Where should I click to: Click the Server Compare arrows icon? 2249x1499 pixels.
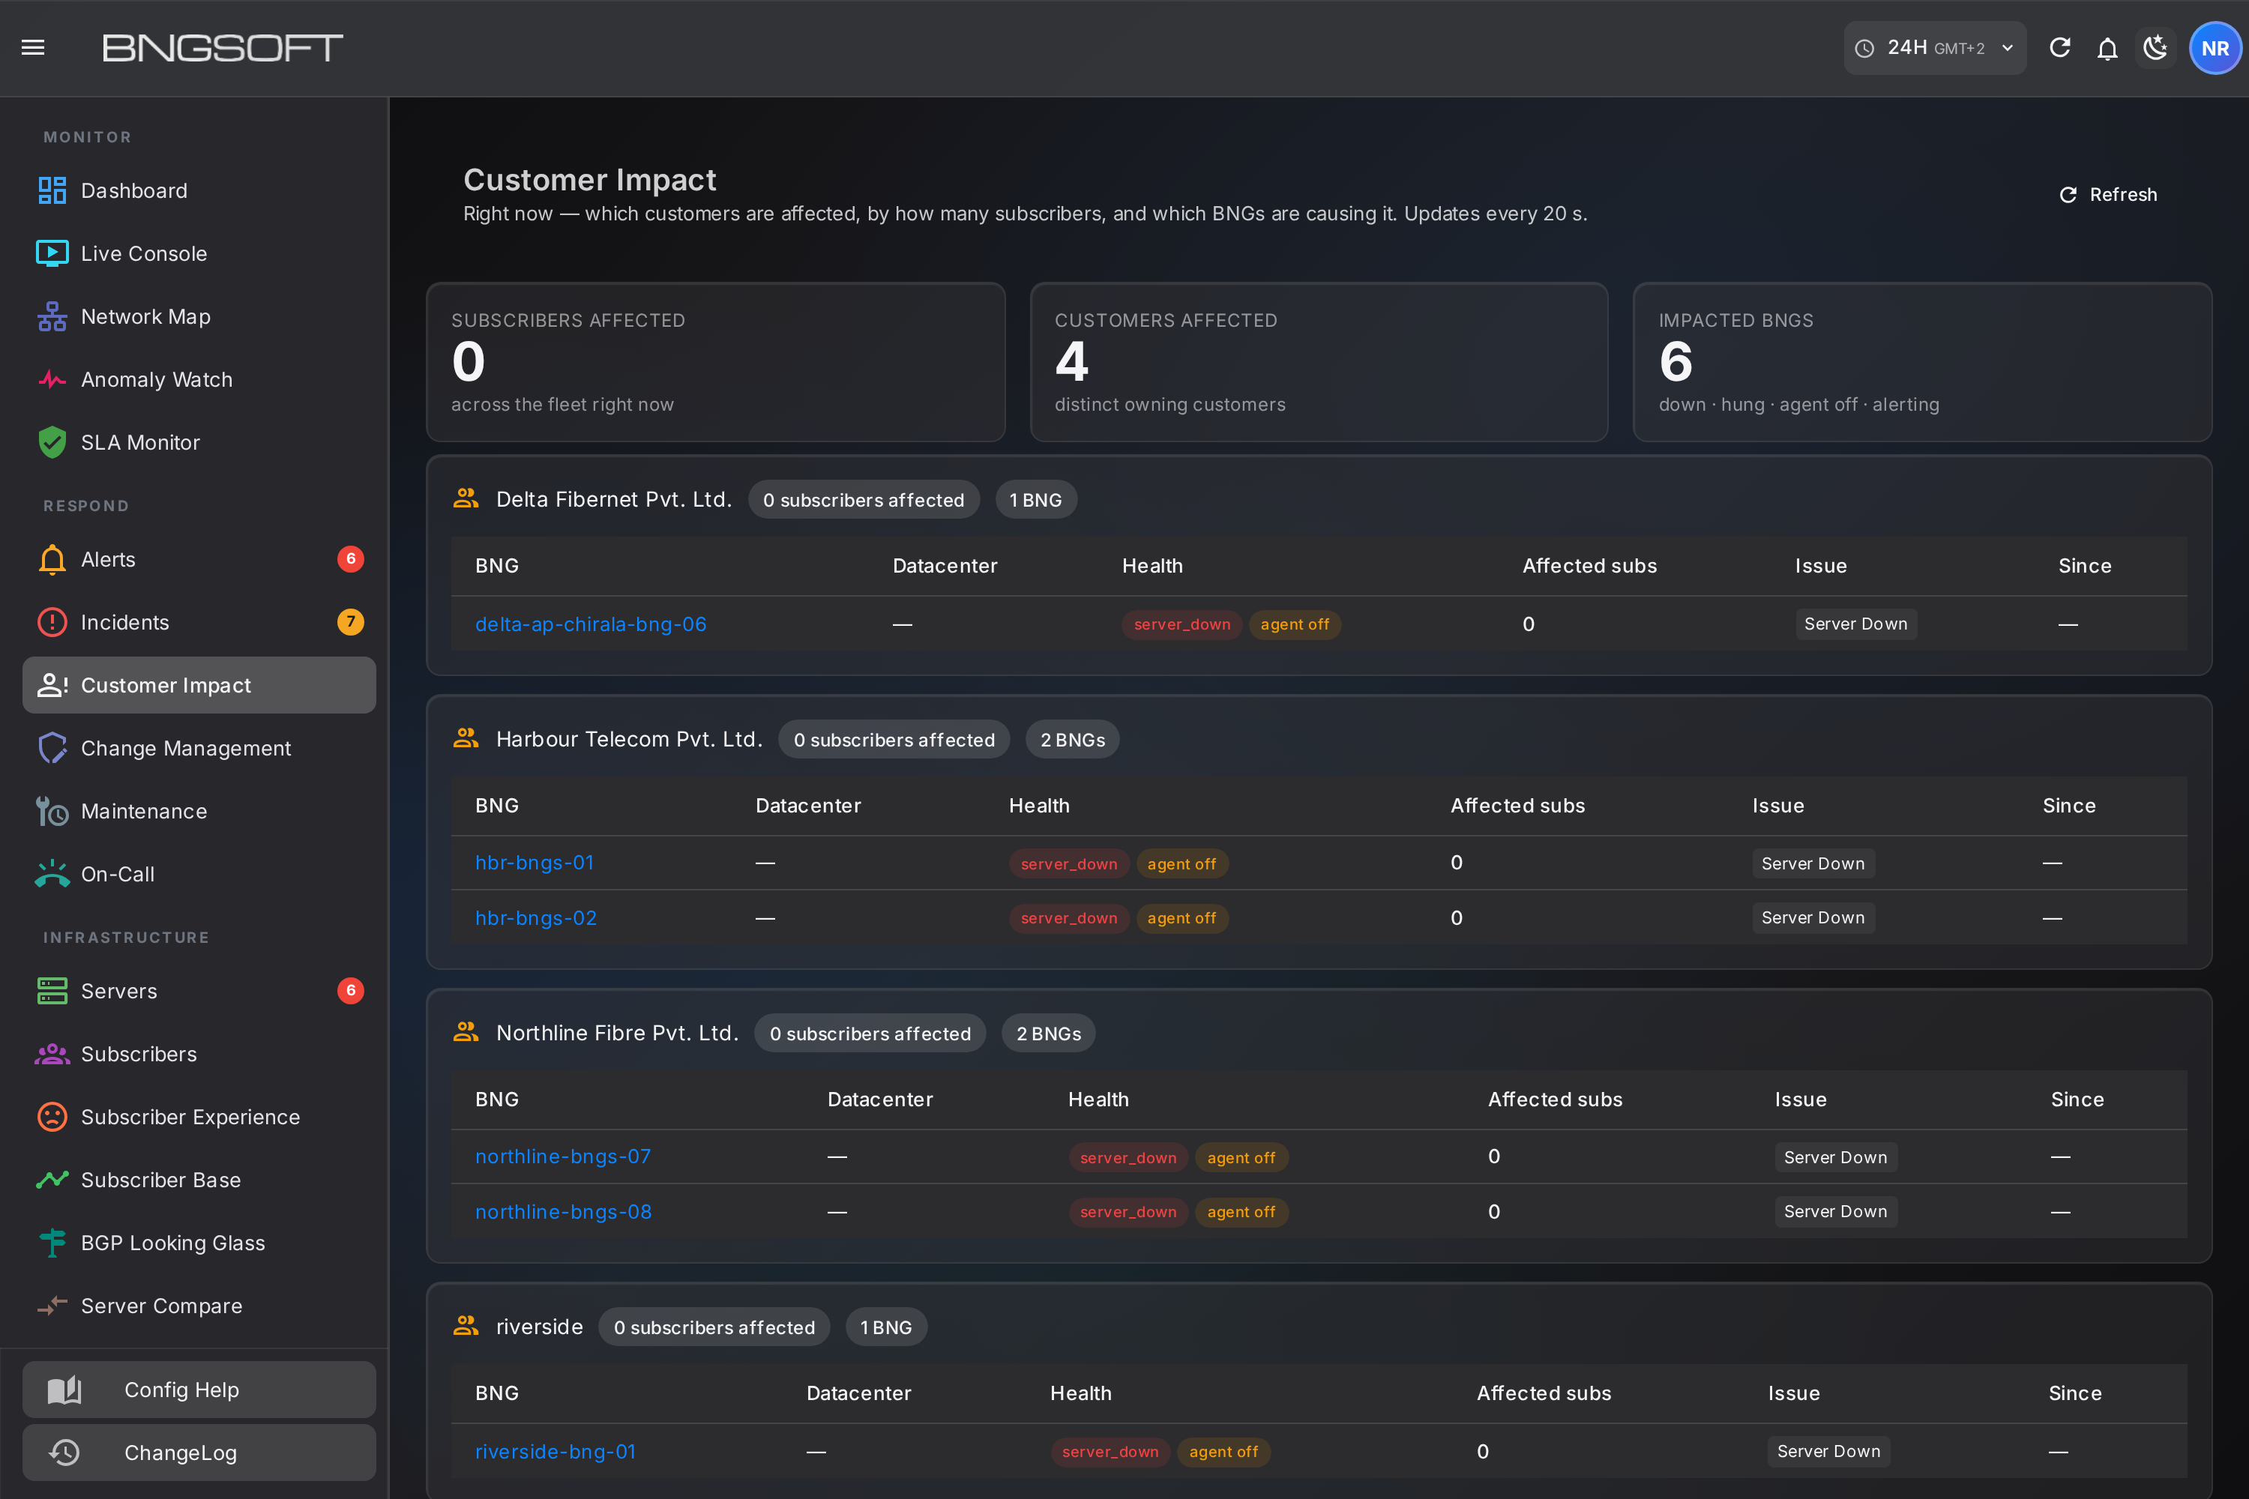point(52,1306)
